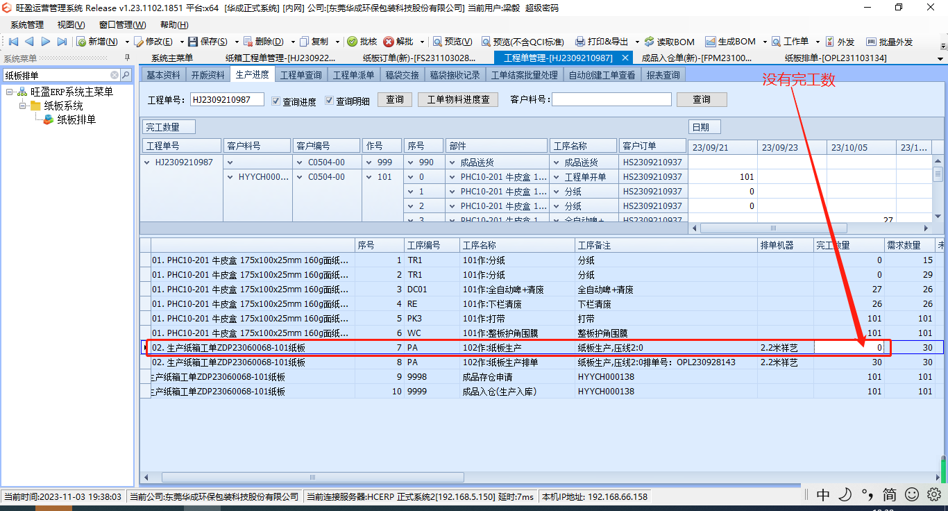Open dropdown arrow next to 新增
The width and height of the screenshot is (948, 511).
click(127, 42)
